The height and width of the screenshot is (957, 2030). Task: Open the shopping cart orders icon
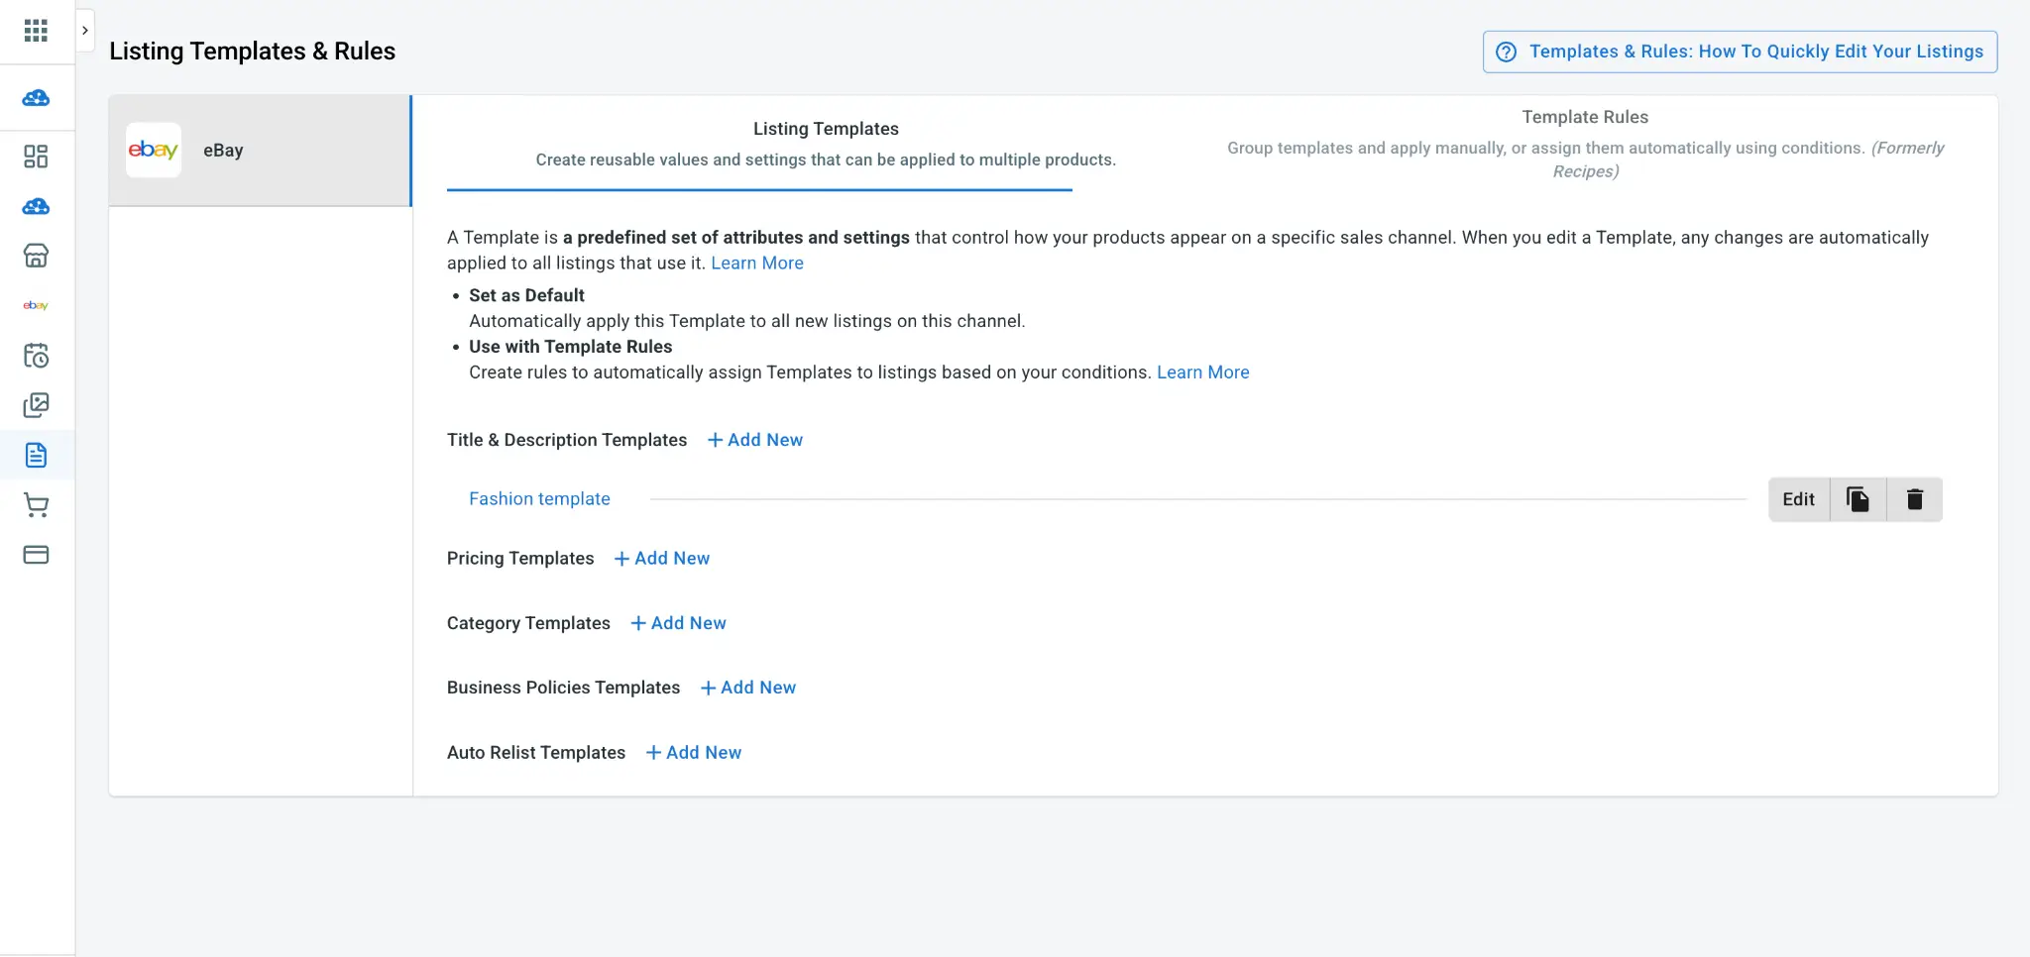pyautogui.click(x=36, y=505)
